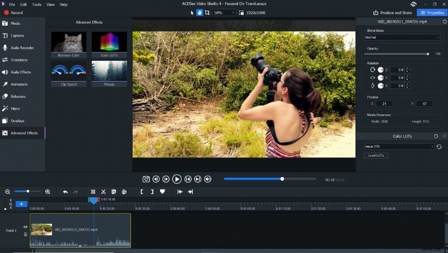
Task: Activate the crop tool
Action: pos(207,12)
